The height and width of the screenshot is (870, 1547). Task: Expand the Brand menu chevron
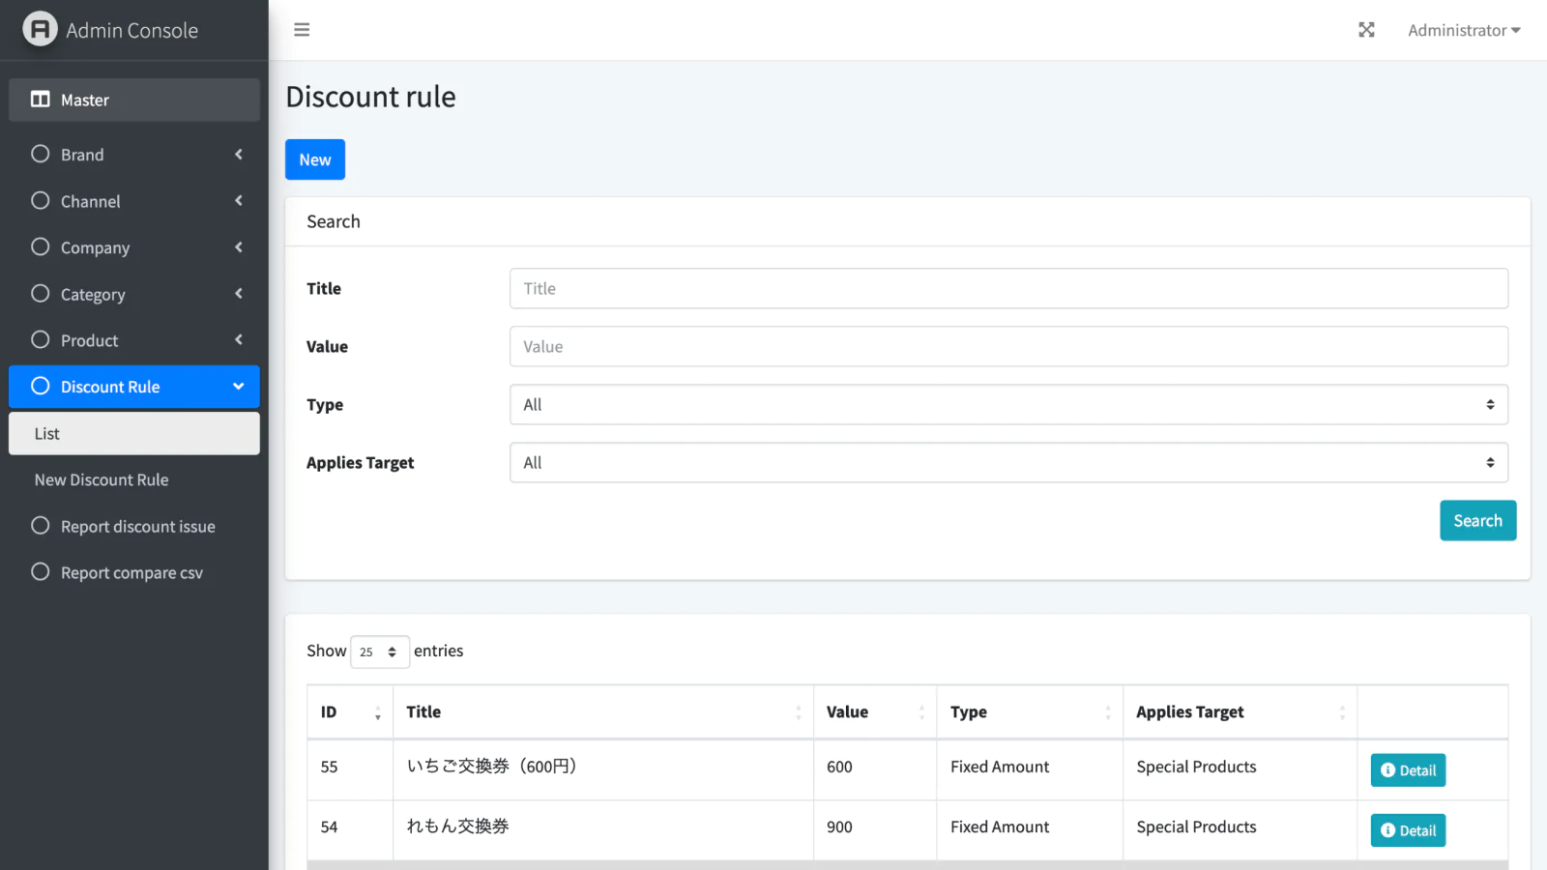(x=238, y=154)
